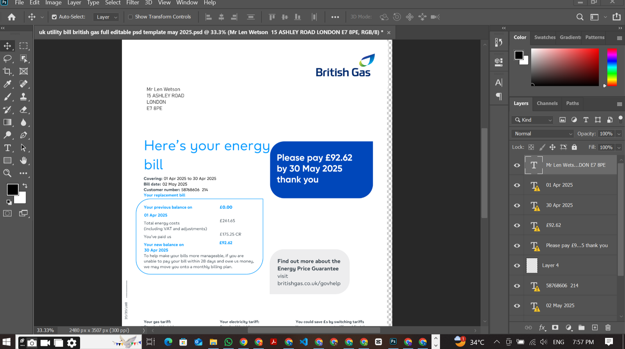Hide Layer 4 visibility eye
The width and height of the screenshot is (625, 349).
(x=517, y=265)
